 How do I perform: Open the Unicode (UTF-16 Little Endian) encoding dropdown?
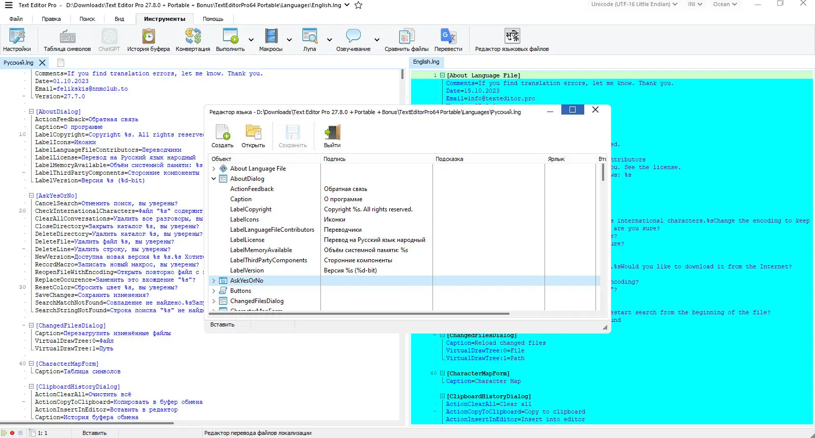[x=635, y=4]
